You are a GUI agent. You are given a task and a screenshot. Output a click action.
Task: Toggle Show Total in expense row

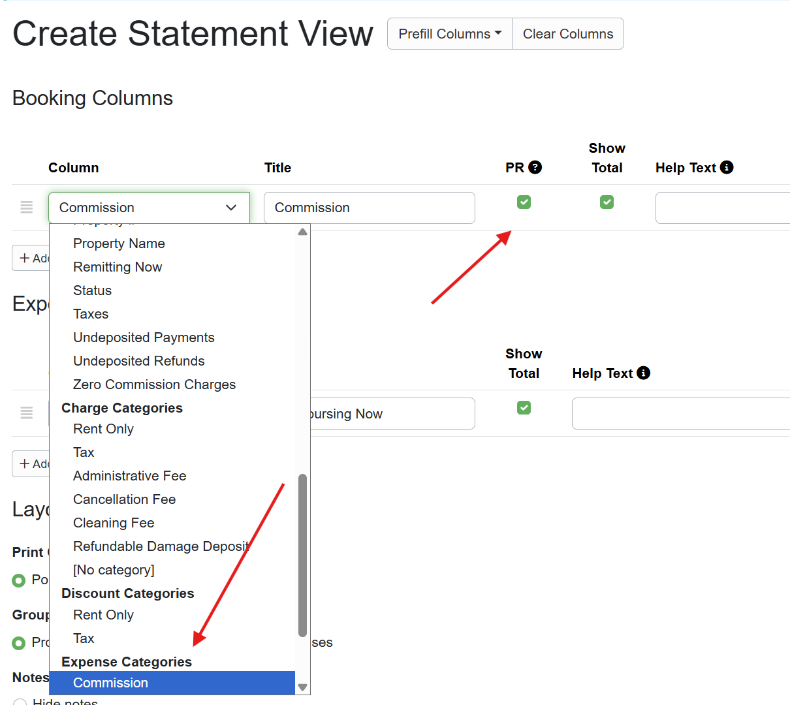point(524,408)
